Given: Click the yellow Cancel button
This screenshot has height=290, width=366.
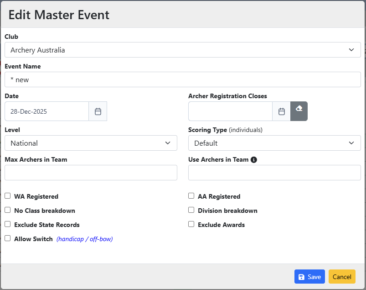Looking at the screenshot, I should [x=341, y=277].
